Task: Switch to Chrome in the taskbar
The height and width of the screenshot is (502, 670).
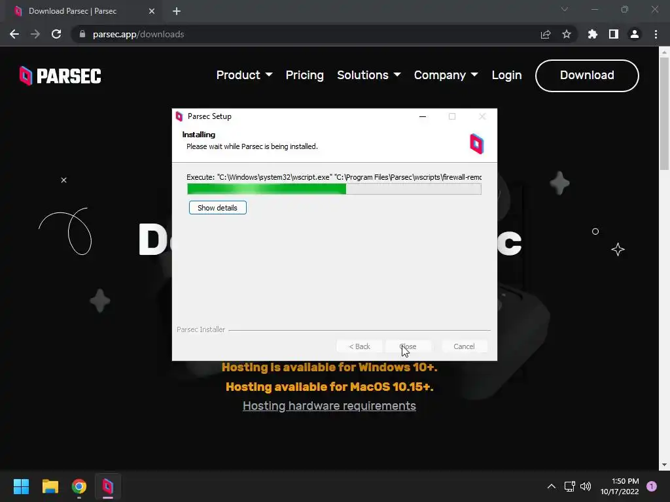Action: [79, 486]
